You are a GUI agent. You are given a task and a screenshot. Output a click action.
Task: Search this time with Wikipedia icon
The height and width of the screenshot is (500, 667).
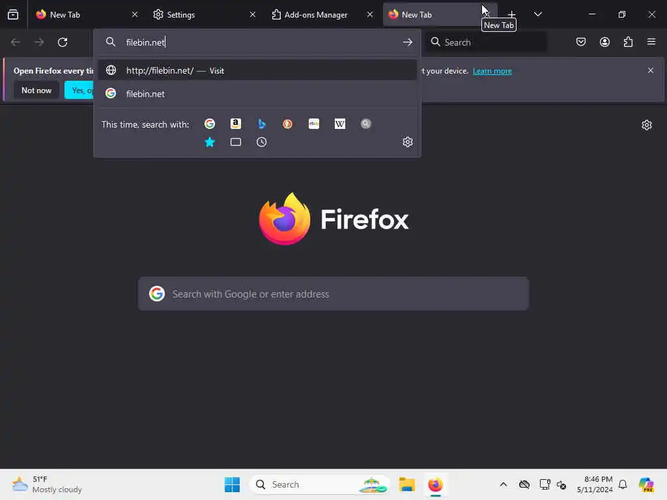(x=340, y=124)
